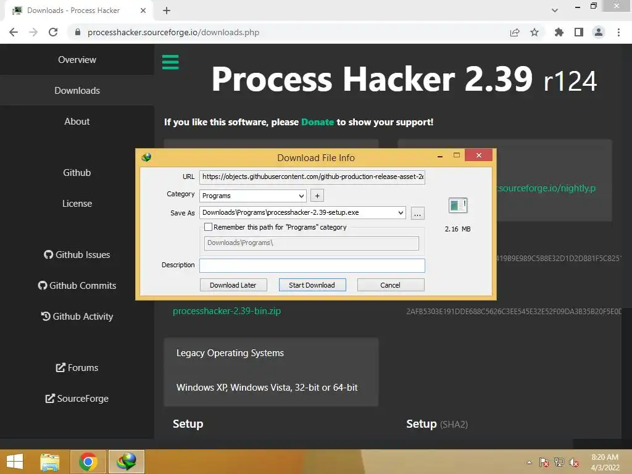Screen dimensions: 632x474
Task: Toggle the Chrome side panel icon
Action: click(579, 32)
